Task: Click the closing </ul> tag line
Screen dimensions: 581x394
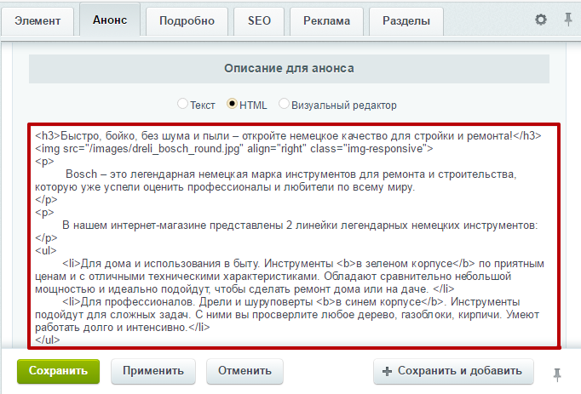Action: [x=47, y=340]
